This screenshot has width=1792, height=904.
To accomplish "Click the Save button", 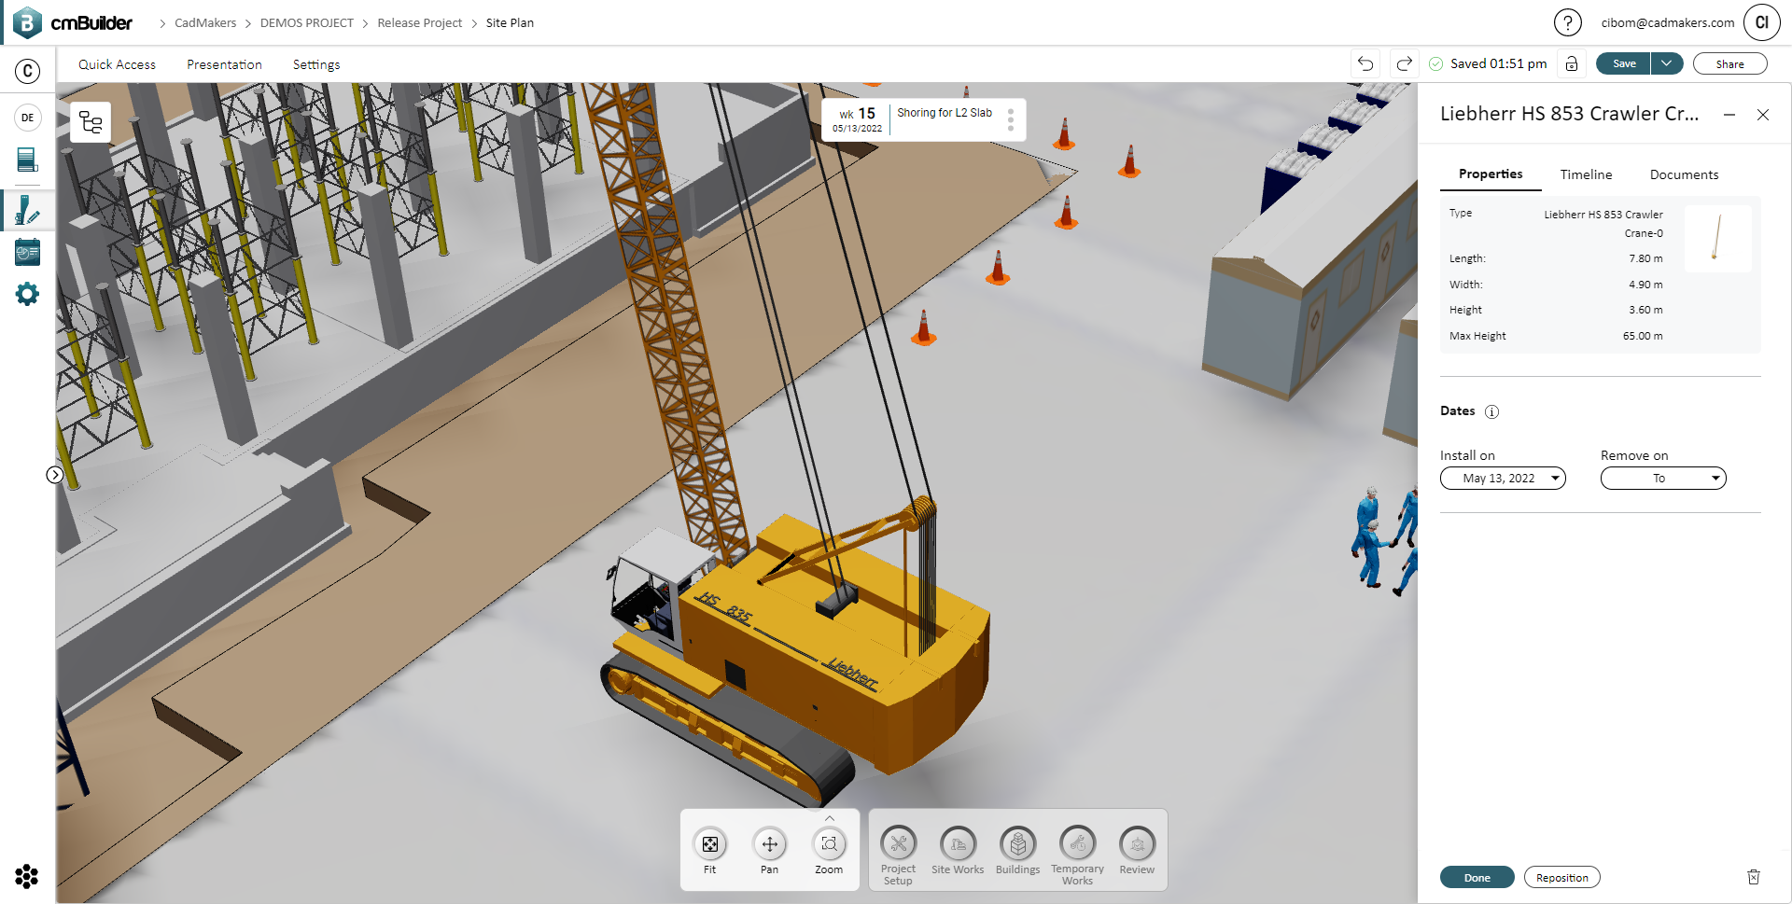I will tap(1624, 63).
